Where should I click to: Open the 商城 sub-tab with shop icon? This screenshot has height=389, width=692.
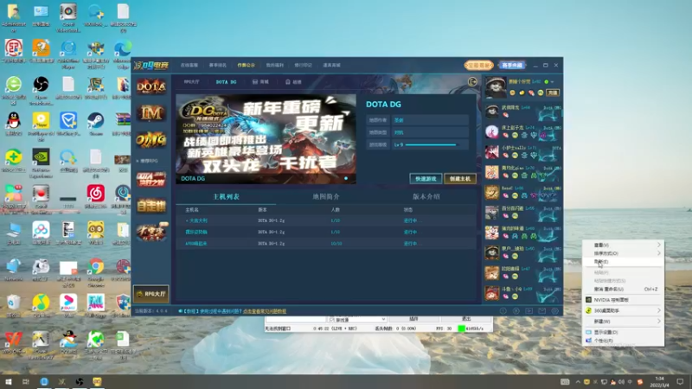point(260,82)
